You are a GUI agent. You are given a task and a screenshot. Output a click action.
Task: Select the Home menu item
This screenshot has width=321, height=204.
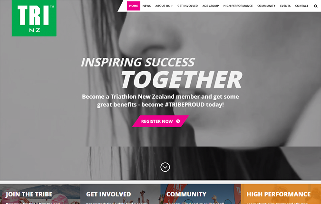[134, 6]
